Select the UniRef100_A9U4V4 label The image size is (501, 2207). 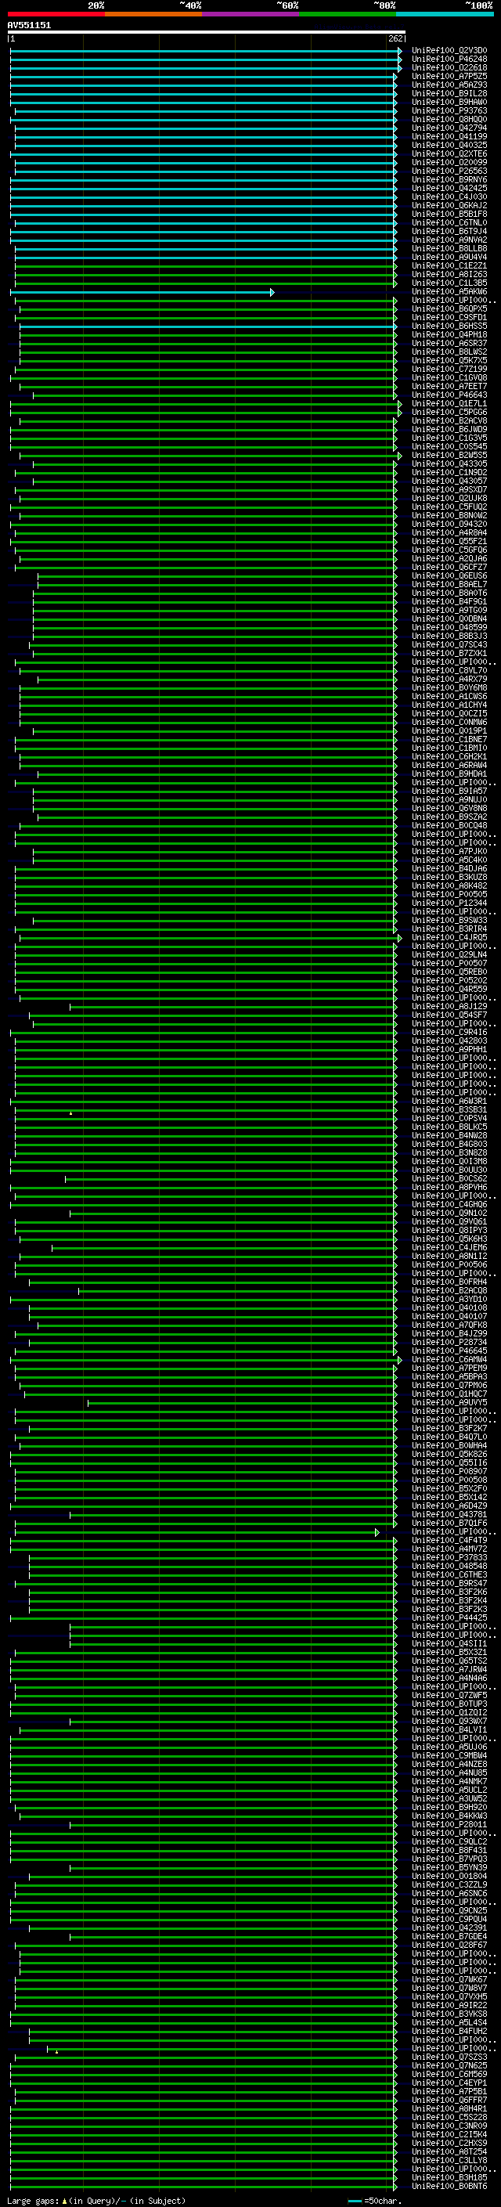click(449, 257)
